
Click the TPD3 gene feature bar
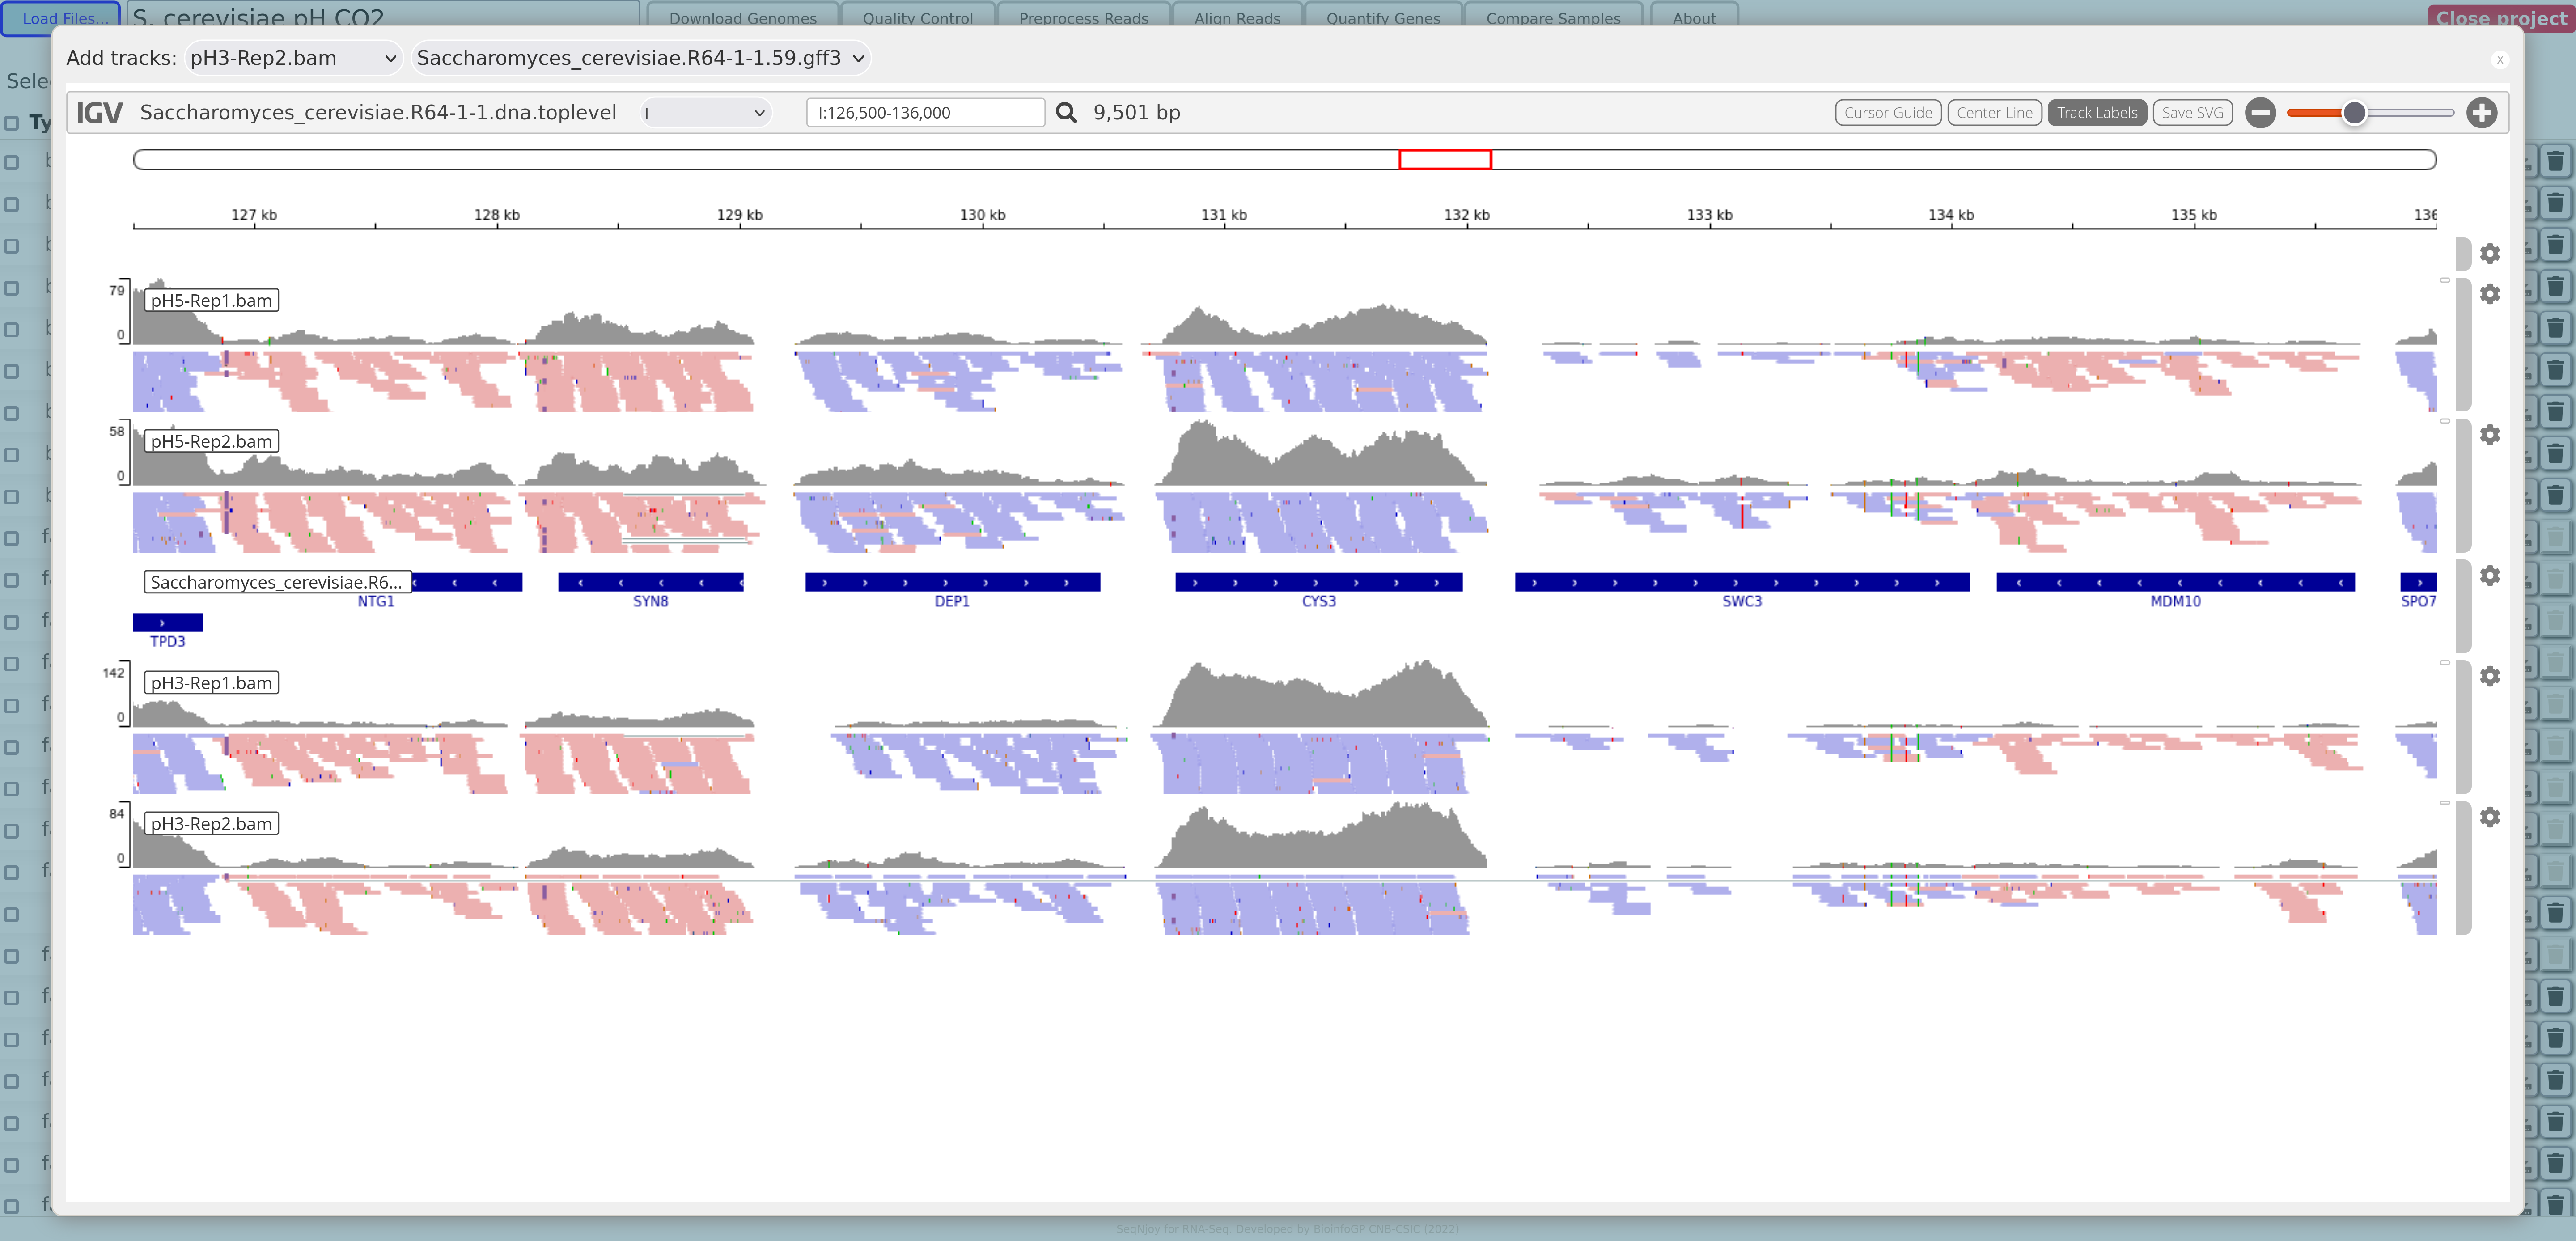[168, 622]
